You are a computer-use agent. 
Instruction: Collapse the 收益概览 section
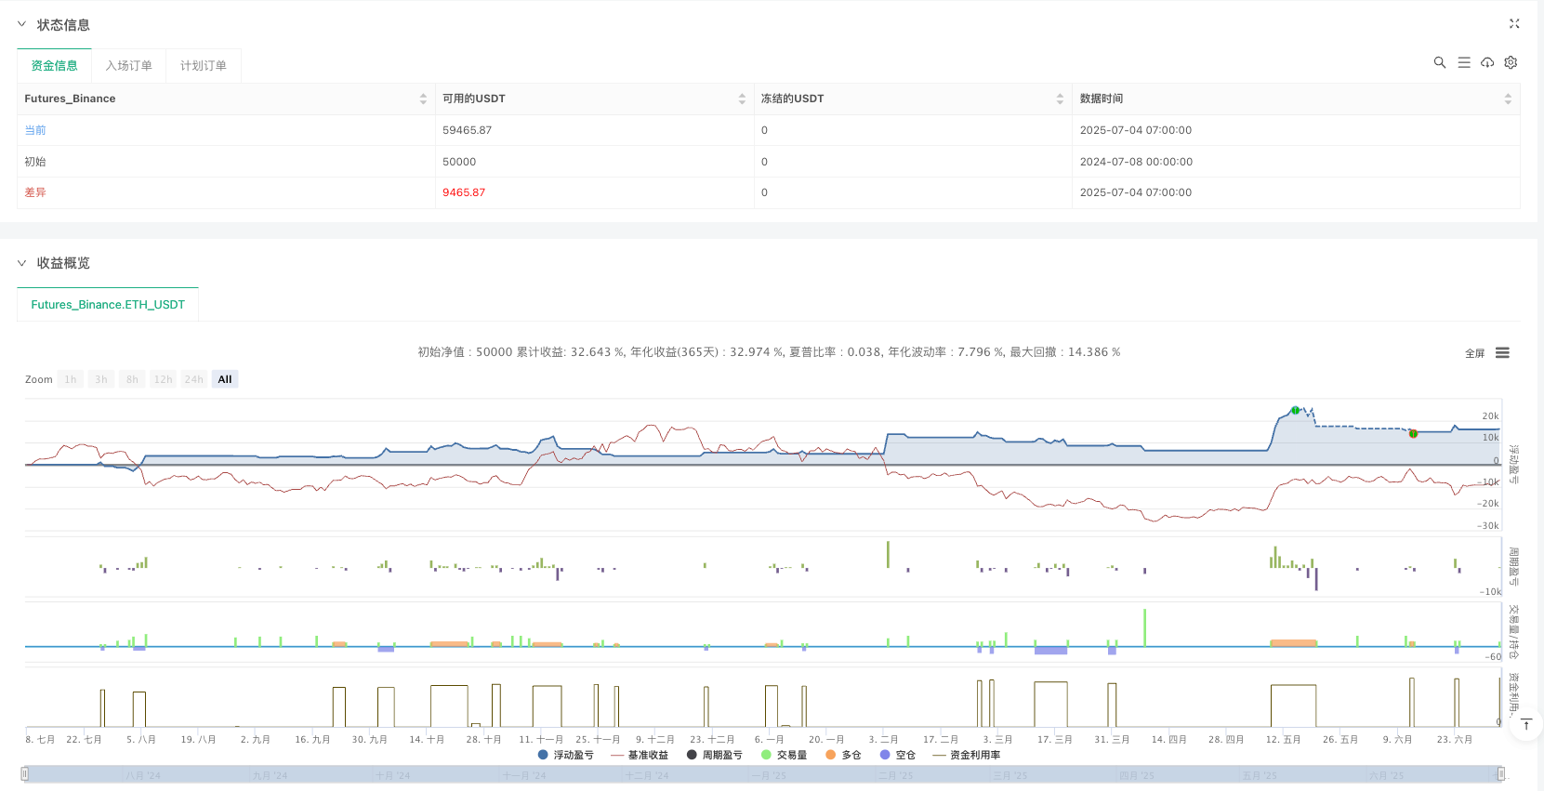(22, 263)
